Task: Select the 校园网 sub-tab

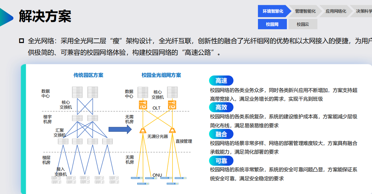Action: pos(272,24)
